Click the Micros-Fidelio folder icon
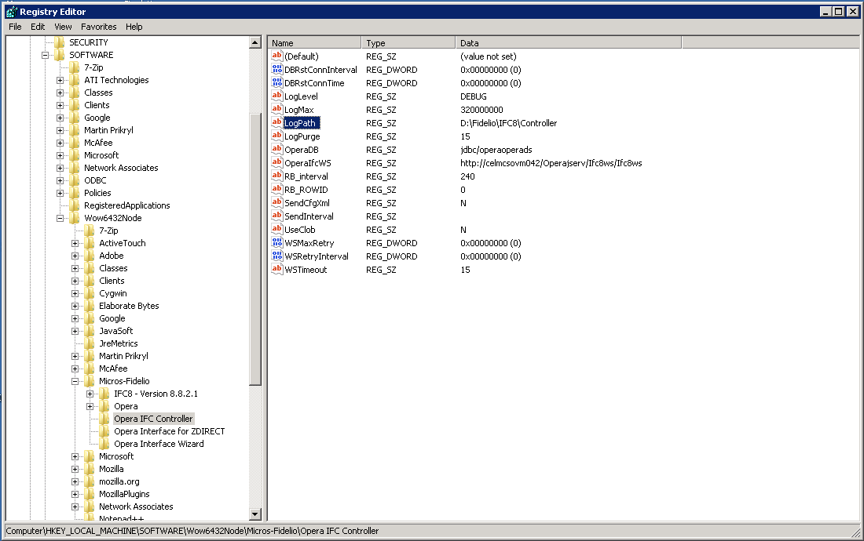Viewport: 864px width, 541px height. pos(90,381)
